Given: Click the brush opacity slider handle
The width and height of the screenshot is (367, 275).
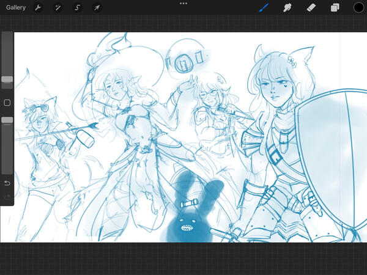Looking at the screenshot, I should (x=7, y=120).
